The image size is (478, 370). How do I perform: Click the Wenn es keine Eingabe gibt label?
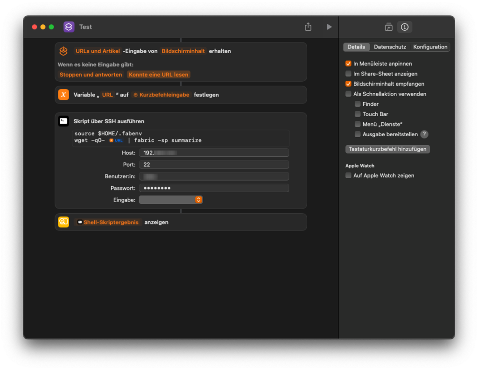[x=95, y=64]
